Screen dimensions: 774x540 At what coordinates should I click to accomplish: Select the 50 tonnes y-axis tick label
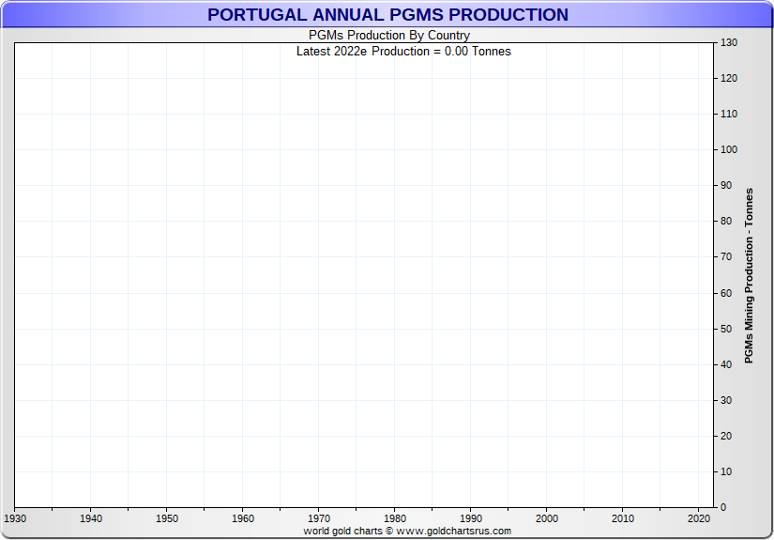tap(725, 329)
